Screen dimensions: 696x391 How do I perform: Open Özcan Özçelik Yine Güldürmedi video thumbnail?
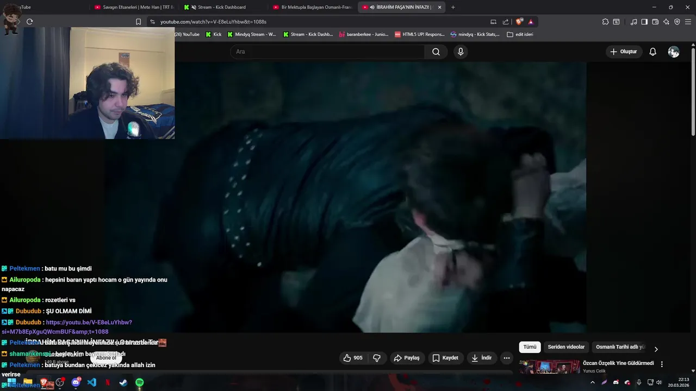tap(549, 367)
